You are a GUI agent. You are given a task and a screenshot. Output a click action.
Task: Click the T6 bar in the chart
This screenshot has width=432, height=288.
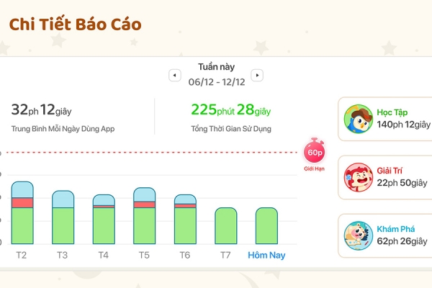[x=185, y=219]
